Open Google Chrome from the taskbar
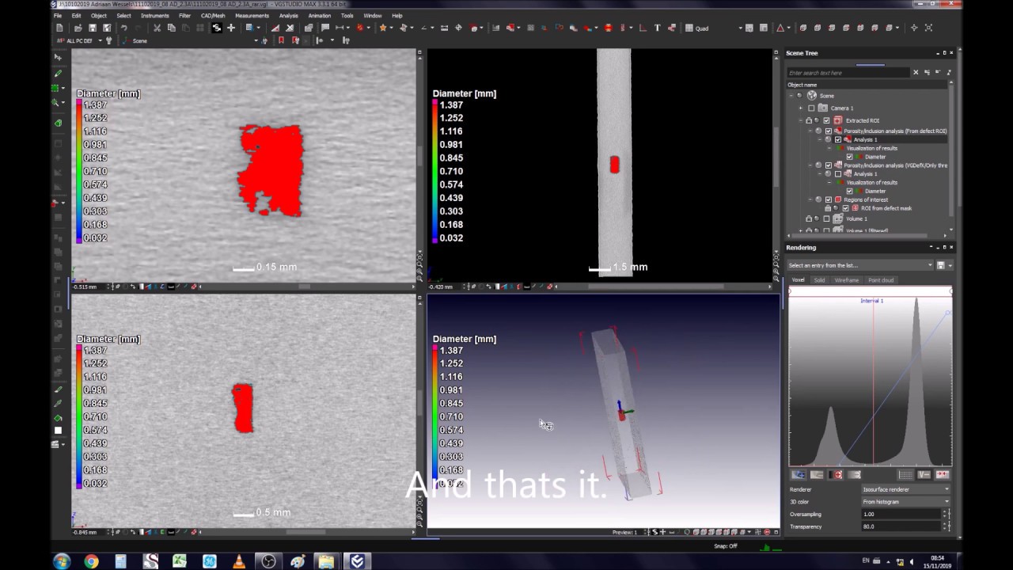The width and height of the screenshot is (1013, 570). click(91, 561)
